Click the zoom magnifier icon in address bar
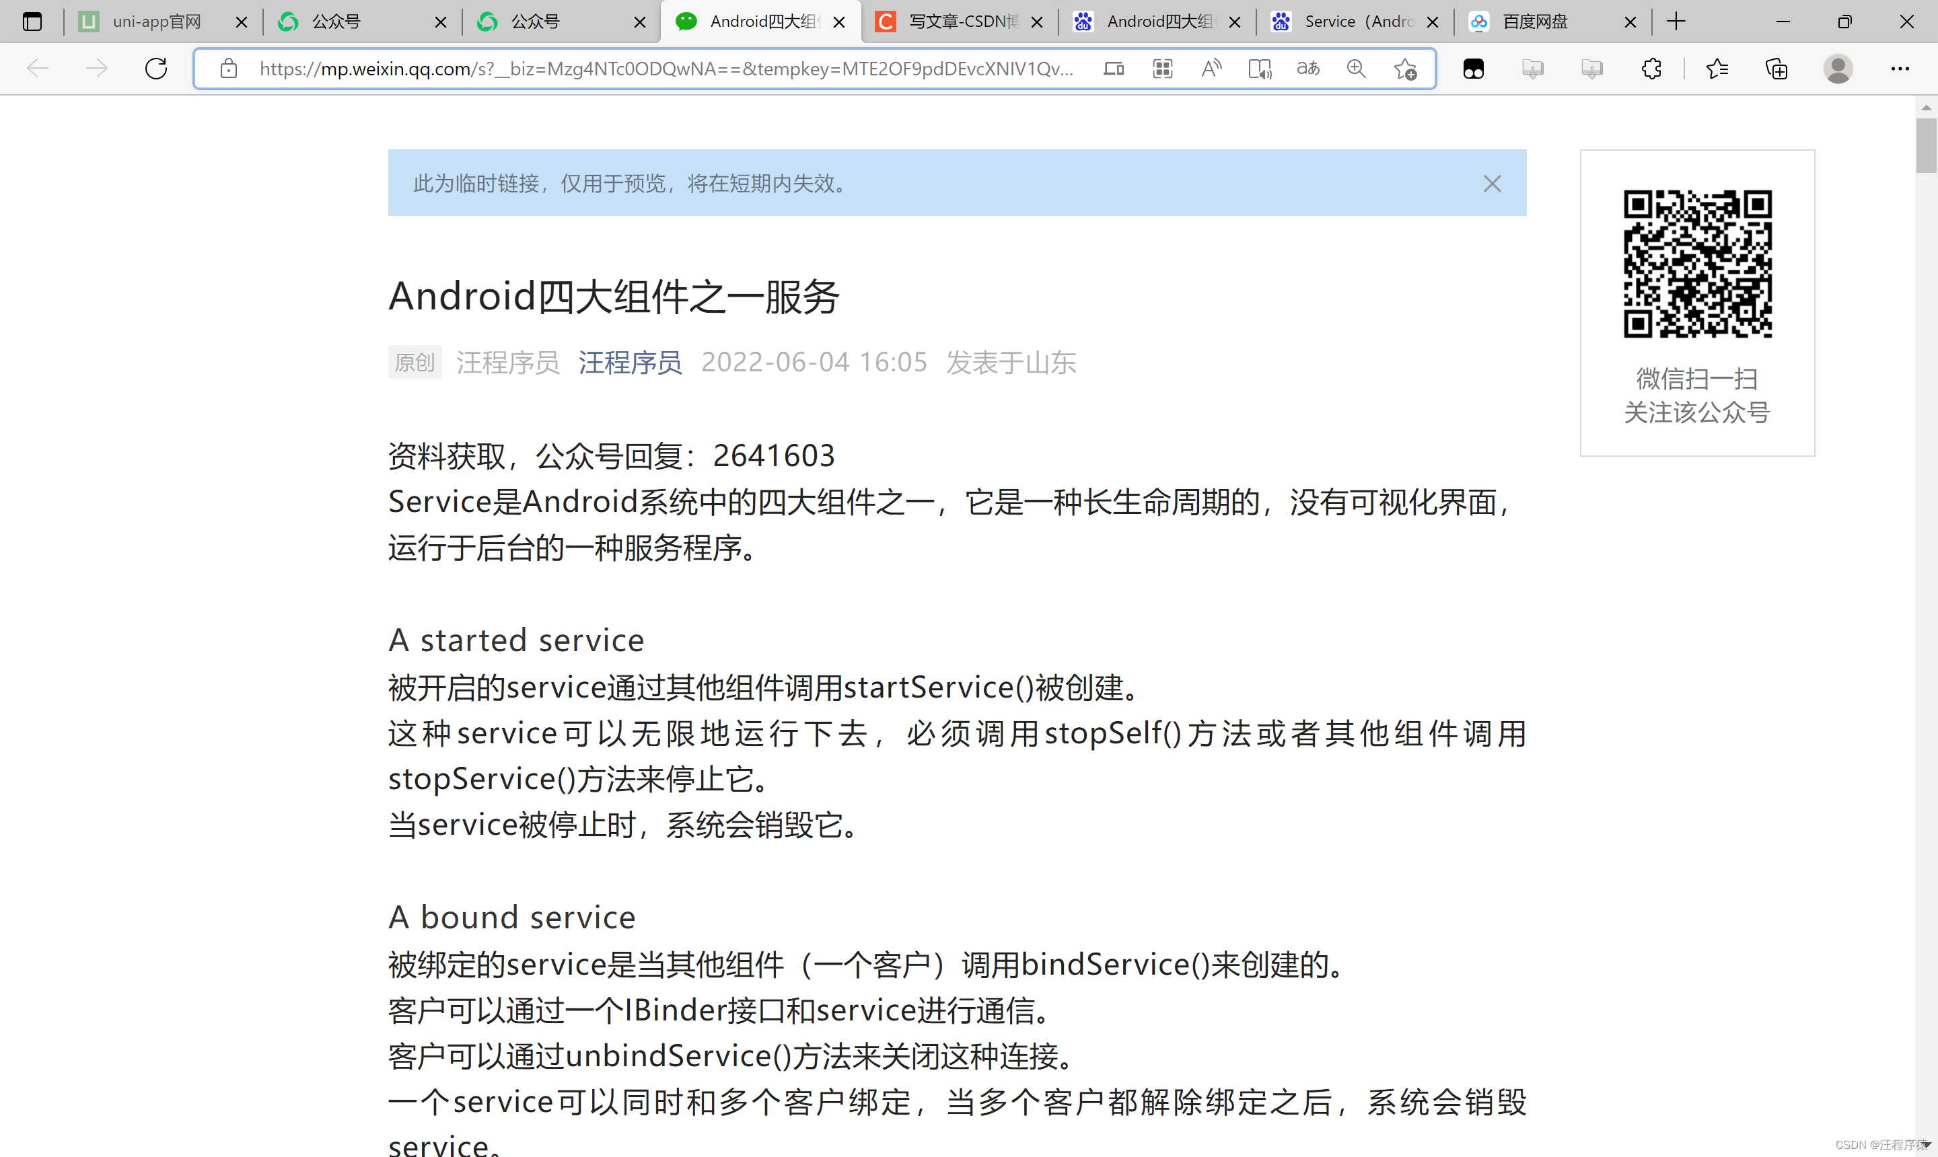Viewport: 1938px width, 1157px height. 1356,69
